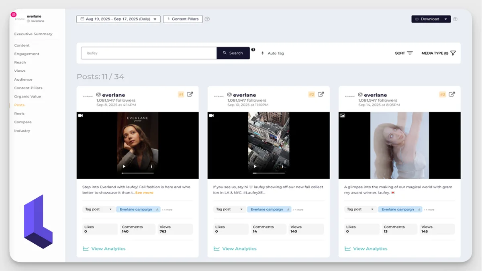Expand the Download button dropdown arrow
The image size is (482, 271).
445,19
